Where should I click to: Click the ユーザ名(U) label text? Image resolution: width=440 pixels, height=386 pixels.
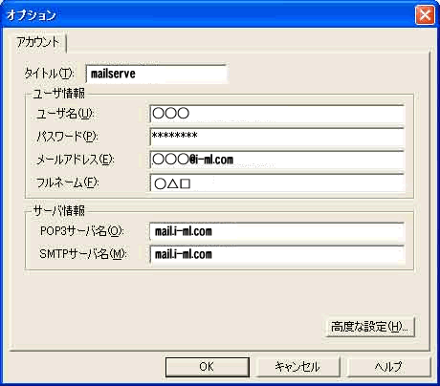tap(65, 114)
